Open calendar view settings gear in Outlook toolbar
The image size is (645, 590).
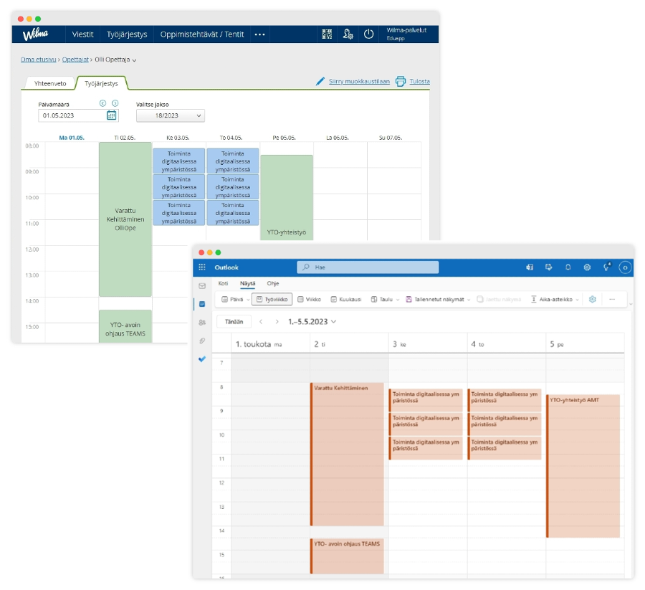(593, 299)
